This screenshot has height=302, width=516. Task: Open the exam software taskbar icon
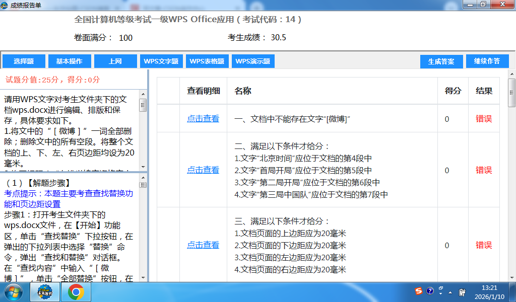click(x=45, y=292)
